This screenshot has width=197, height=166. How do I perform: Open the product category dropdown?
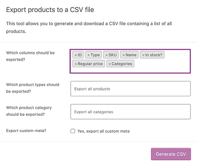pos(131,112)
